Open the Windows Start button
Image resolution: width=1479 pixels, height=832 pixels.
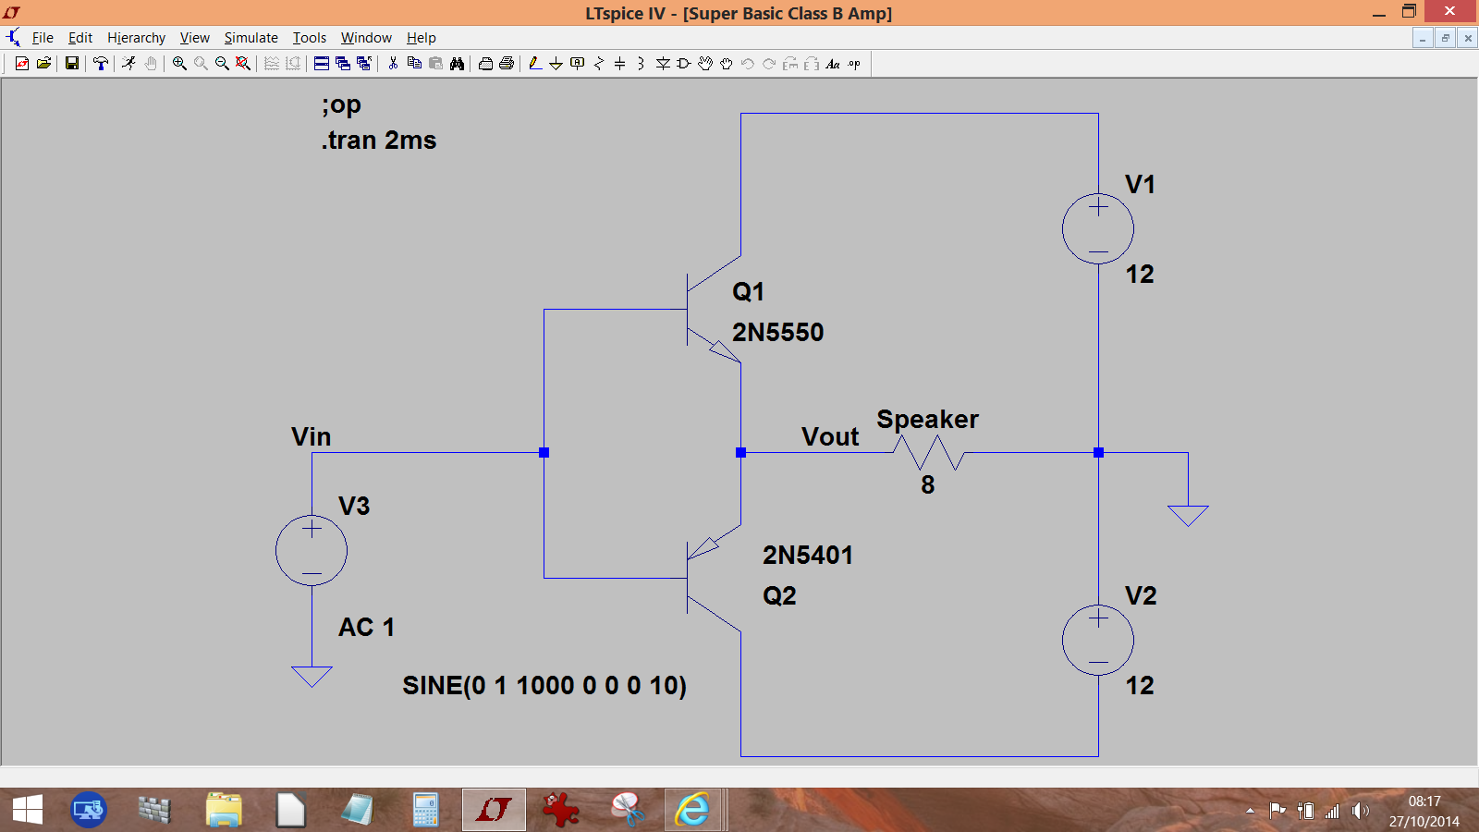[28, 811]
